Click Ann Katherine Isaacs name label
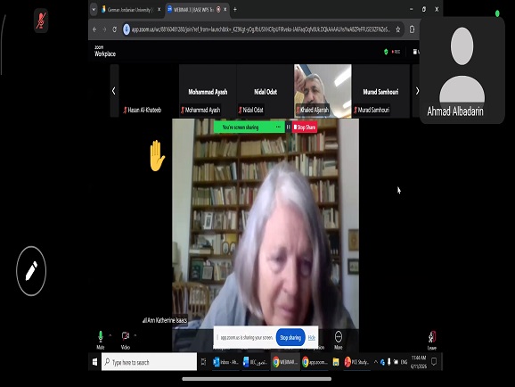Image resolution: width=515 pixels, height=387 pixels. 165,320
